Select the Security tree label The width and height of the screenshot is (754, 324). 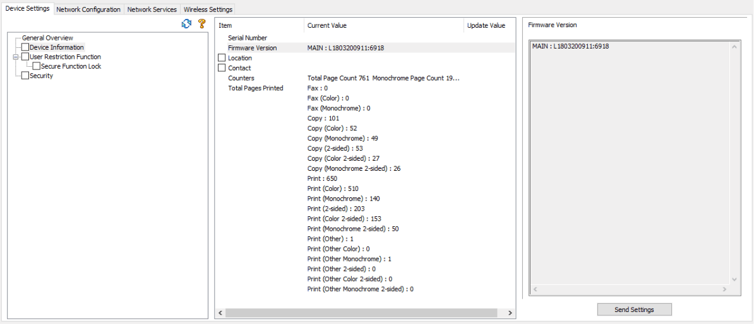[x=41, y=76]
